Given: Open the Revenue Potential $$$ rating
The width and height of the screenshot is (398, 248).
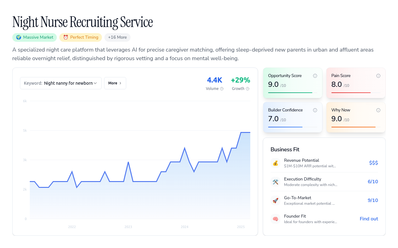Looking at the screenshot, I should click(x=373, y=163).
